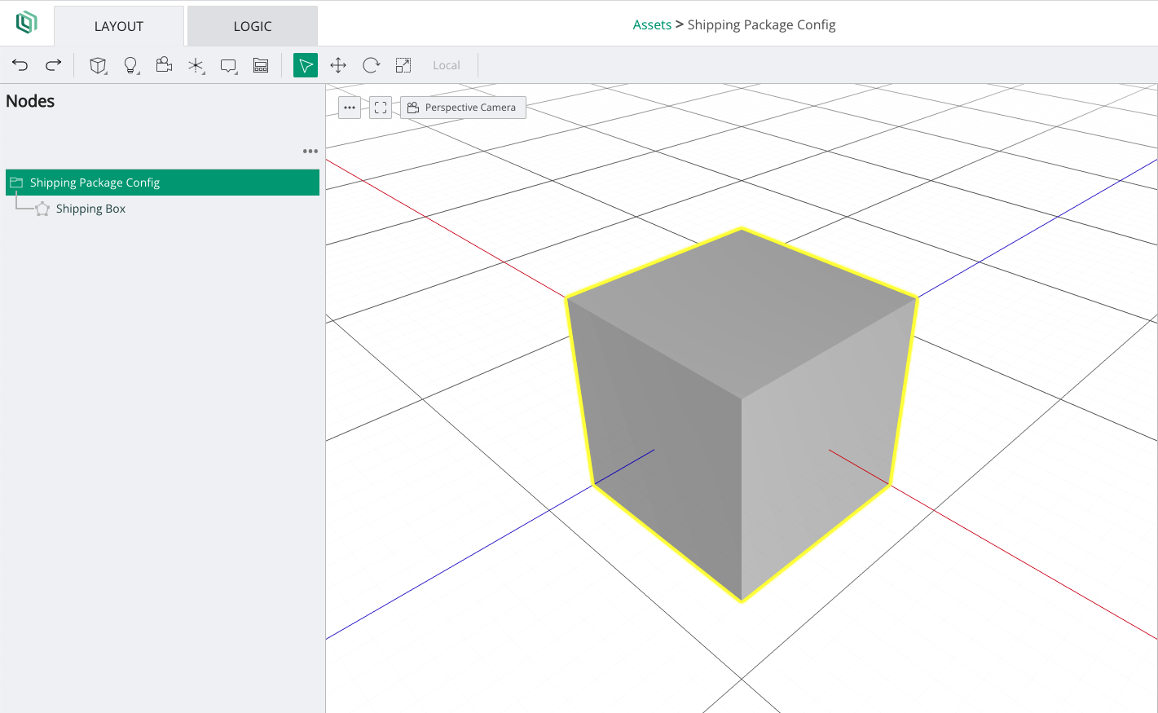Image resolution: width=1158 pixels, height=713 pixels.
Task: Click the folder panel toolbar icon
Action: pyautogui.click(x=261, y=65)
